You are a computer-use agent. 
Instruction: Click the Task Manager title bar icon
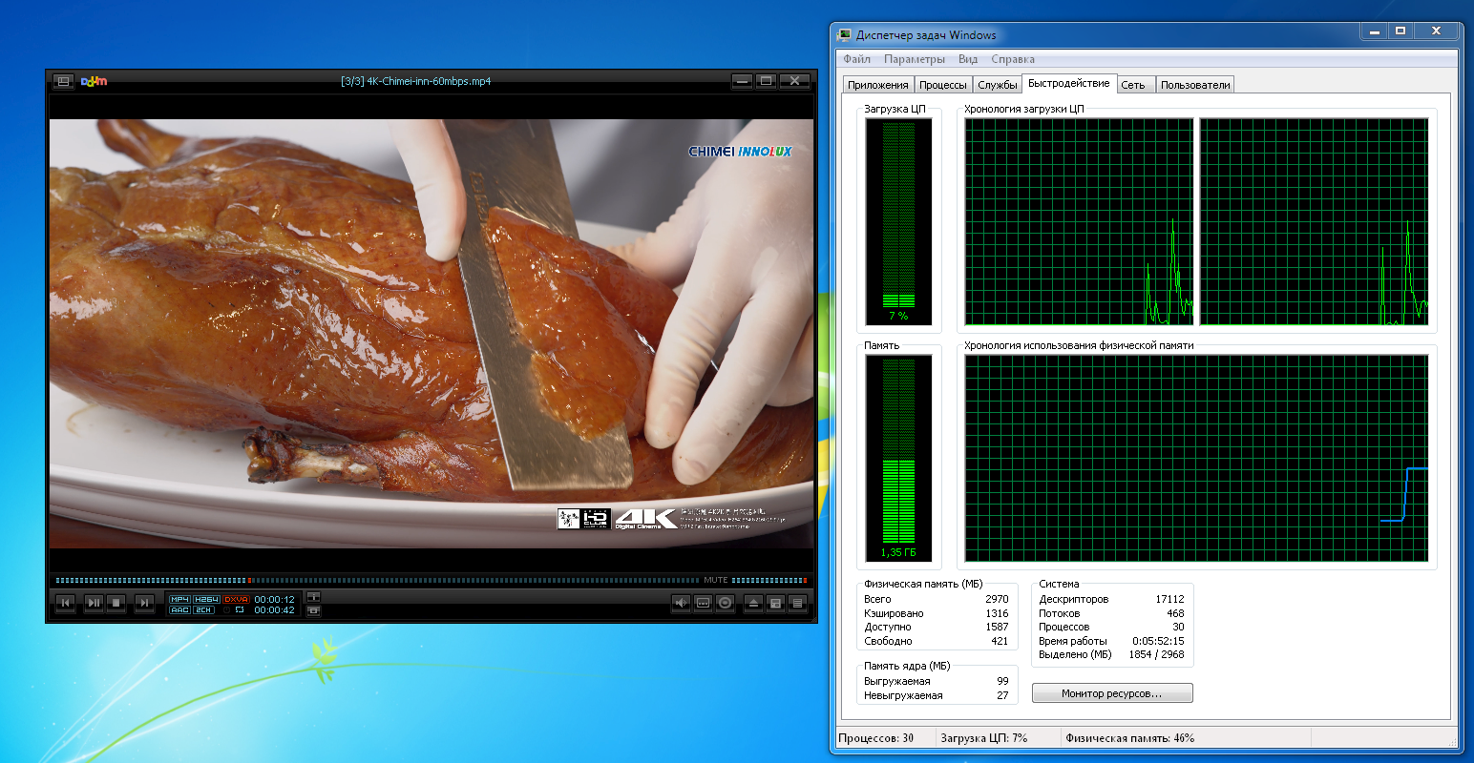[844, 35]
